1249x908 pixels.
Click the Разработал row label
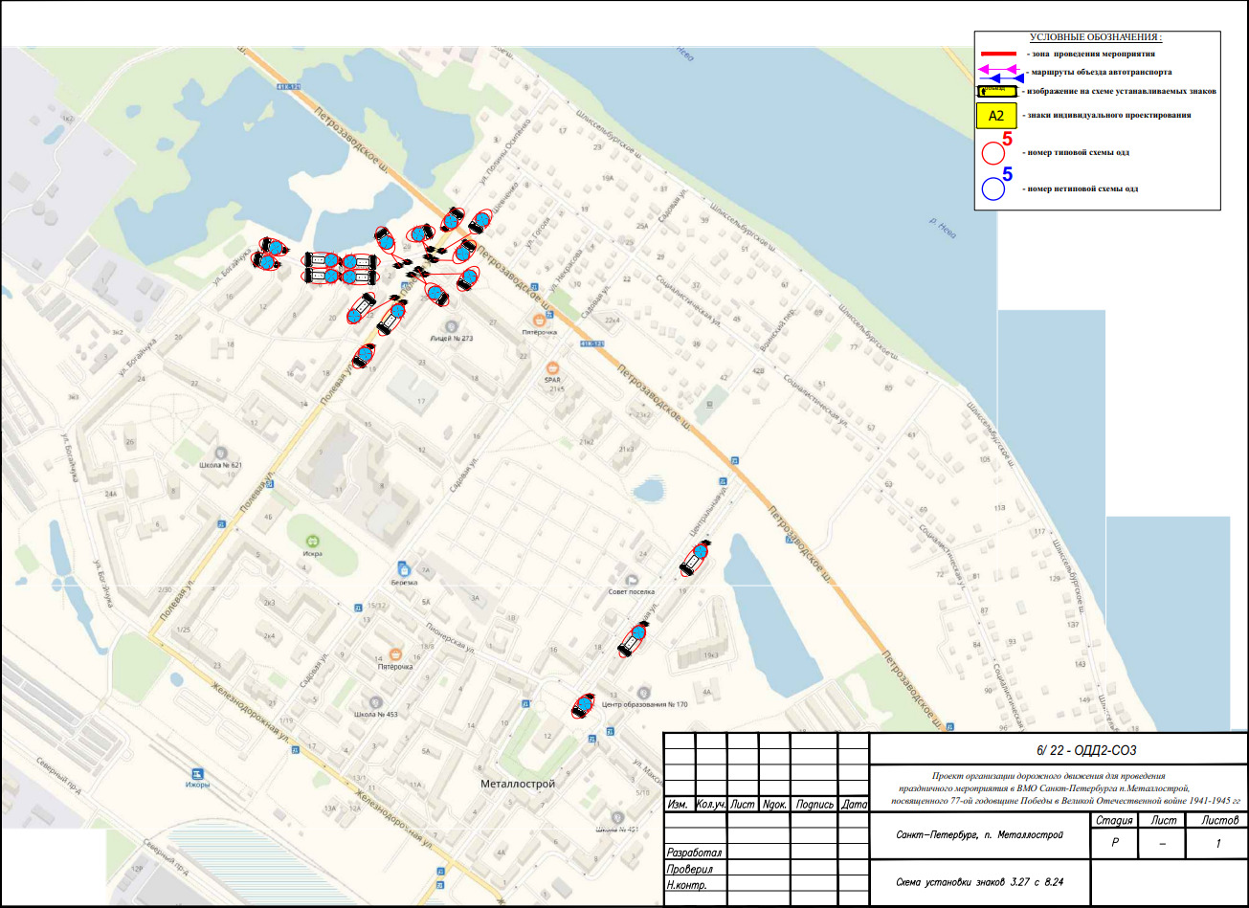pyautogui.click(x=694, y=852)
